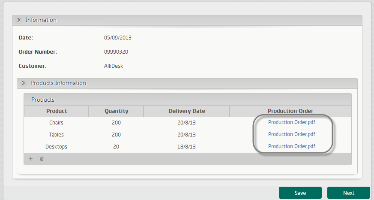The width and height of the screenshot is (374, 200).
Task: Collapse the Information section arrow
Action: pyautogui.click(x=19, y=20)
